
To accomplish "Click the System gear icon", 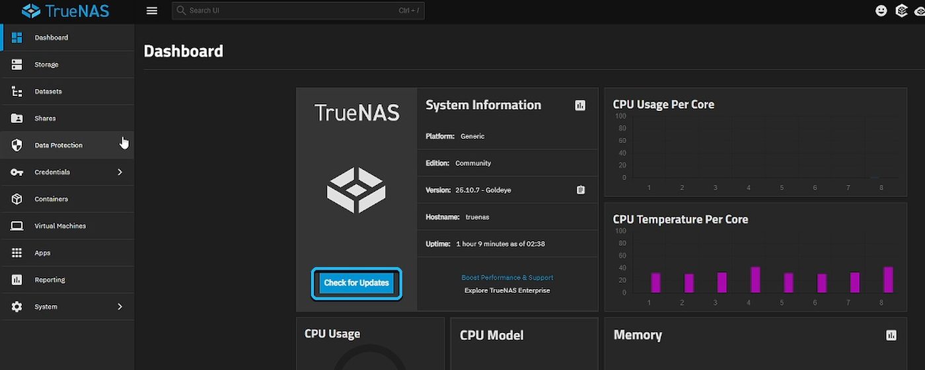I will [17, 307].
